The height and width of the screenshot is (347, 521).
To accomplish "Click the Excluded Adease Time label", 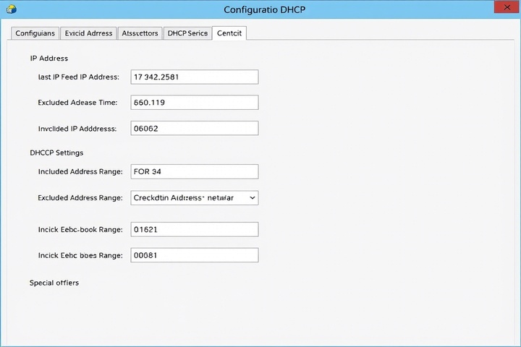I will (x=77, y=103).
